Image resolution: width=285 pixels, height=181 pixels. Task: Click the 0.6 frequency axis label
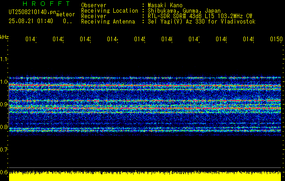tap(4, 172)
